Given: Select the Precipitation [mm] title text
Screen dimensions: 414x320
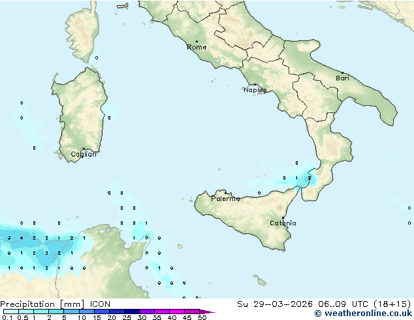Looking at the screenshot, I should (42, 304).
